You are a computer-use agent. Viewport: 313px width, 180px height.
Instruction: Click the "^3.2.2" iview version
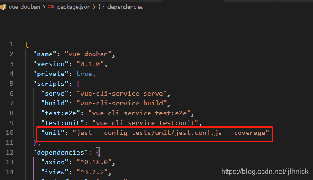[92, 172]
